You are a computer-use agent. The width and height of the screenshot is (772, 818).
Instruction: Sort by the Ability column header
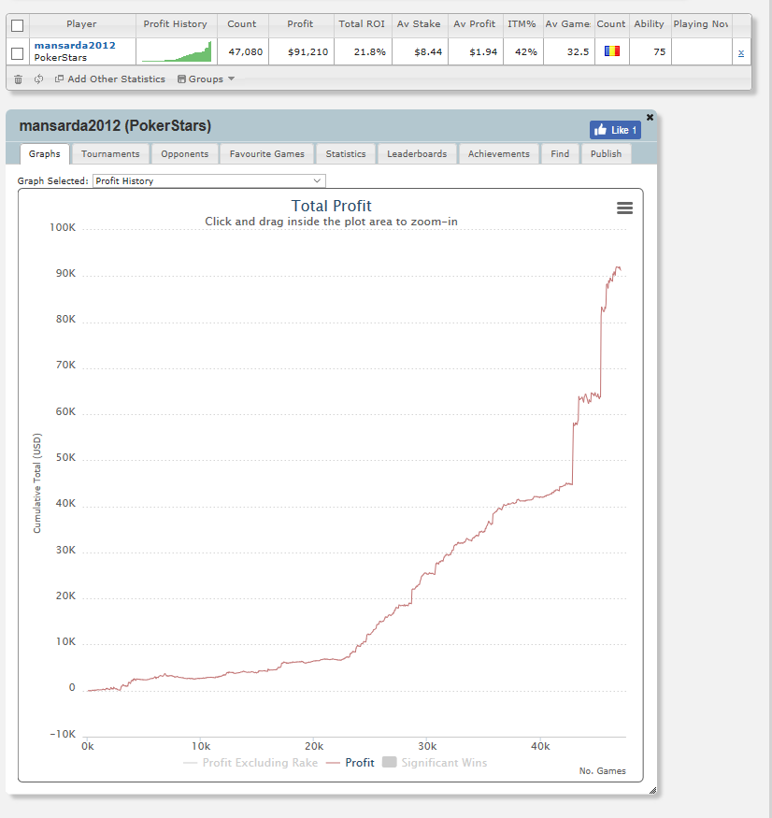point(650,24)
